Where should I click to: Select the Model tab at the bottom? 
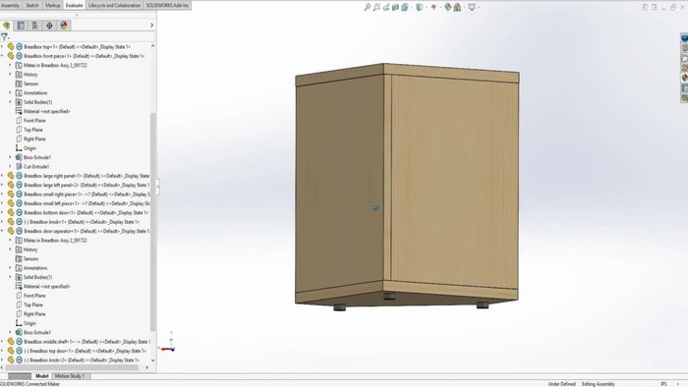(x=41, y=376)
